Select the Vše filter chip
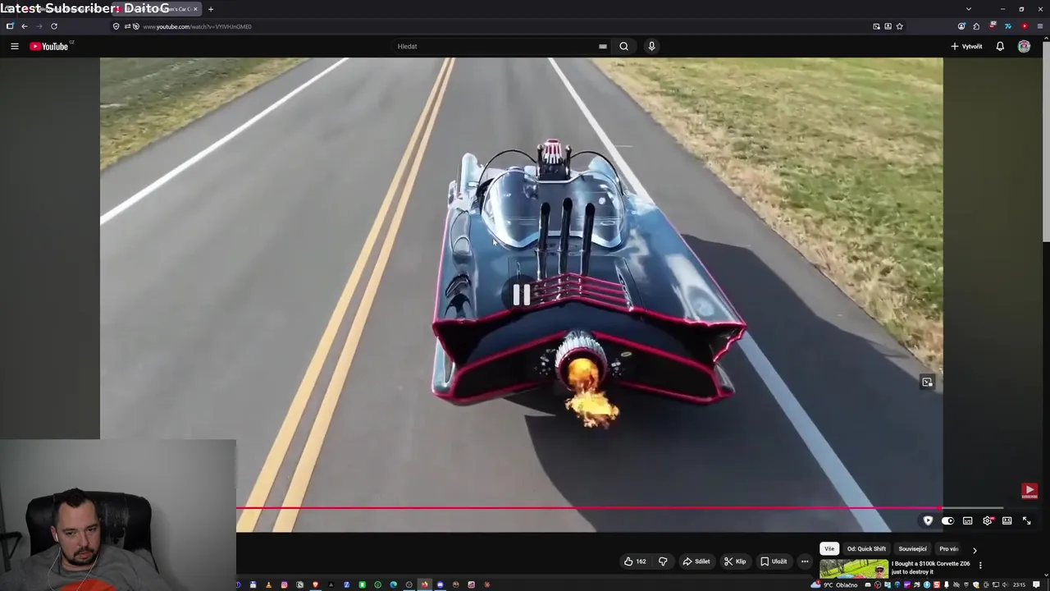 point(829,548)
